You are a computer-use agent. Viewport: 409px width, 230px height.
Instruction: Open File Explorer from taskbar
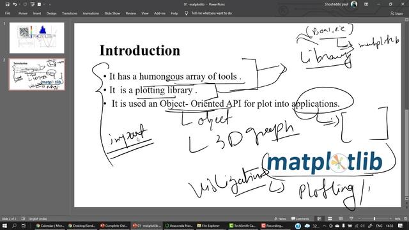211,226
